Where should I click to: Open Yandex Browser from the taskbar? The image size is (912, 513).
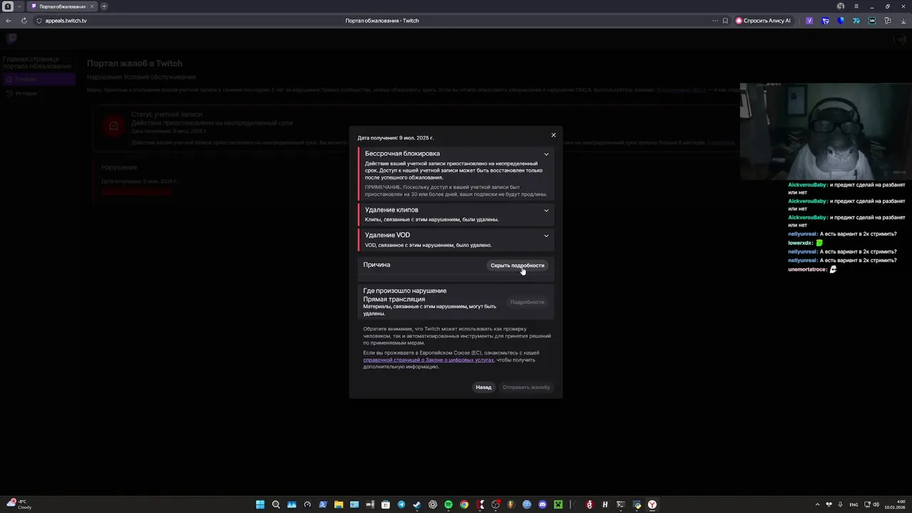coord(652,504)
